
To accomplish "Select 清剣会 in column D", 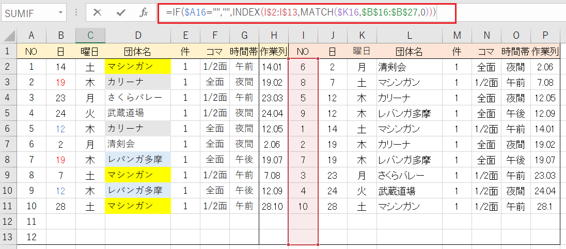I will (138, 144).
